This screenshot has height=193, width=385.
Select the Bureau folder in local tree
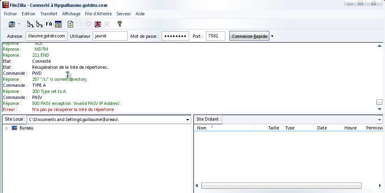(26, 128)
